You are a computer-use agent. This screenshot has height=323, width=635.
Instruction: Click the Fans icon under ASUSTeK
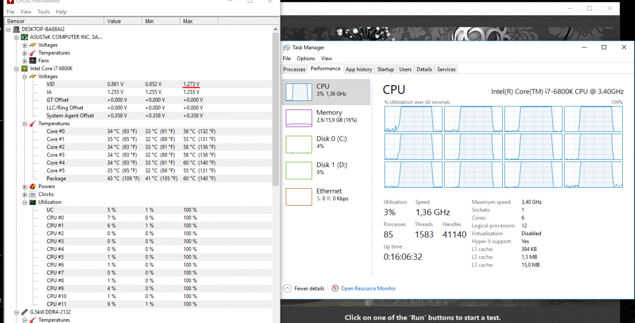point(33,61)
